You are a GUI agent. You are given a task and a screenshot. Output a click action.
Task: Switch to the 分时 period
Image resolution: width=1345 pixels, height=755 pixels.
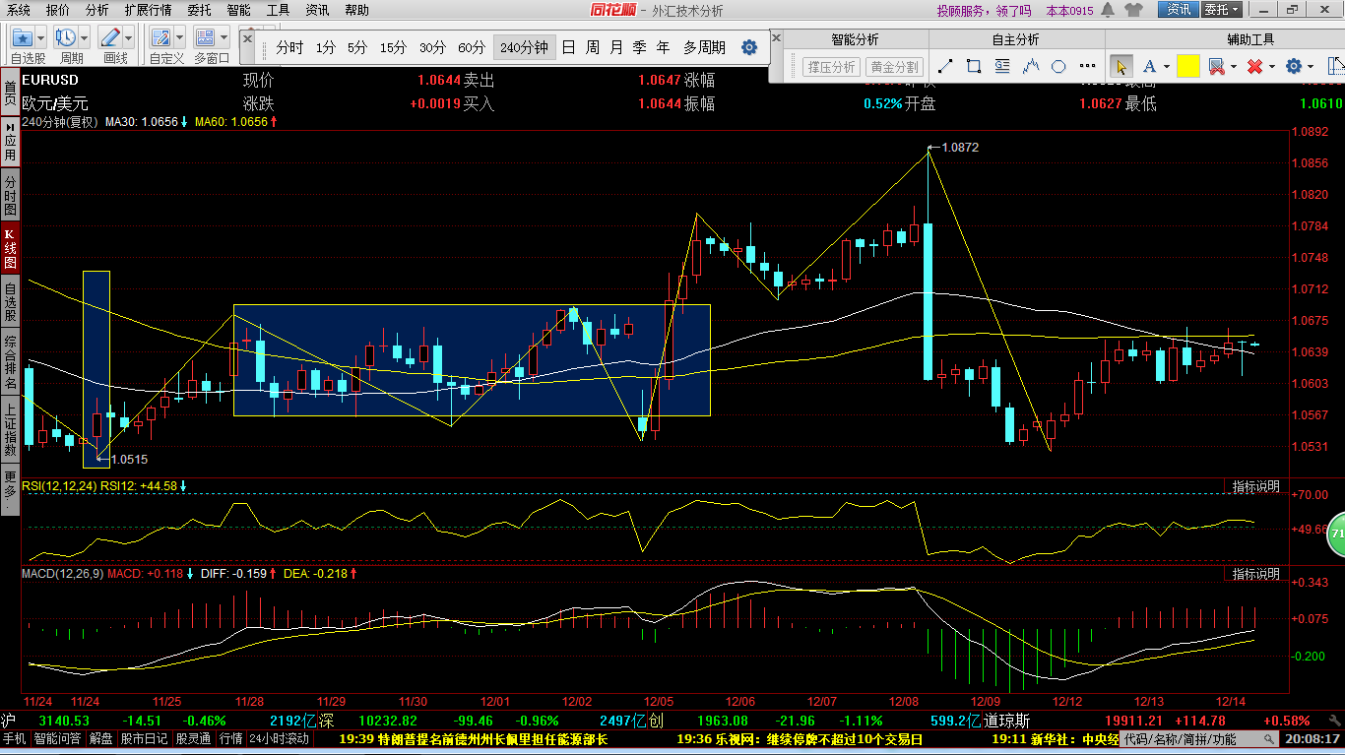click(x=289, y=47)
